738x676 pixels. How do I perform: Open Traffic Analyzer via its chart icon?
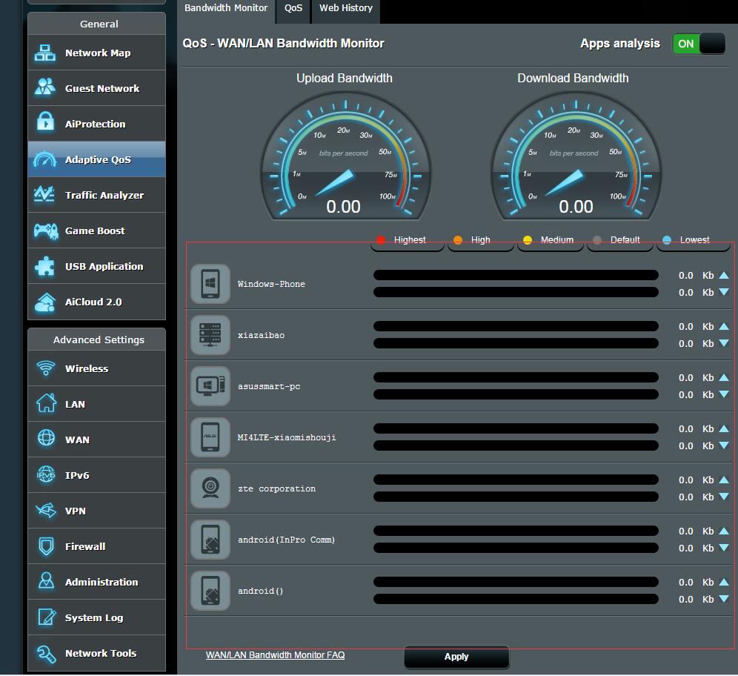point(45,194)
